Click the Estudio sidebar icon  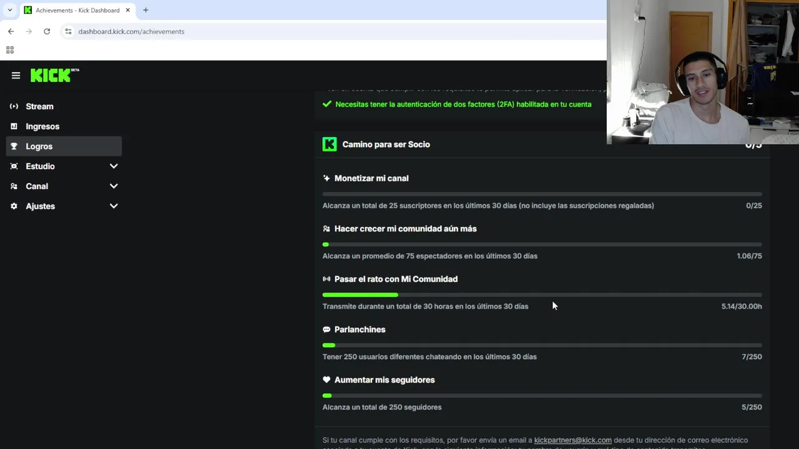click(14, 167)
